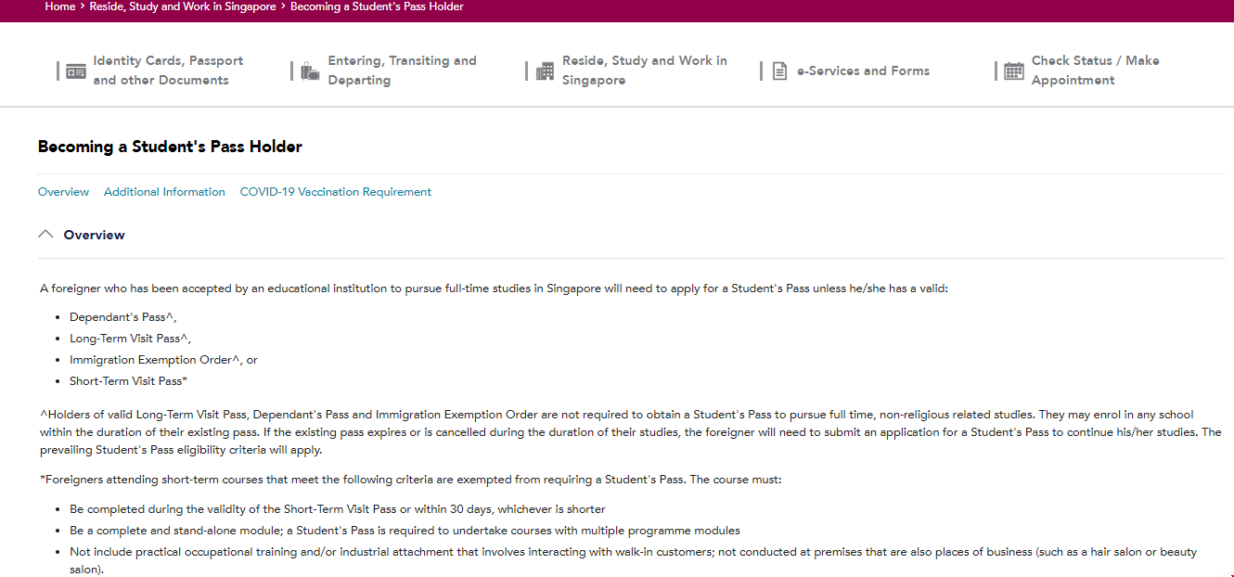Click Reside, Study and Work breadcrumb link

[183, 6]
